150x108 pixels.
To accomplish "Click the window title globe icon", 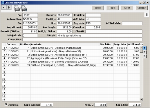I will click(x=3, y=3).
